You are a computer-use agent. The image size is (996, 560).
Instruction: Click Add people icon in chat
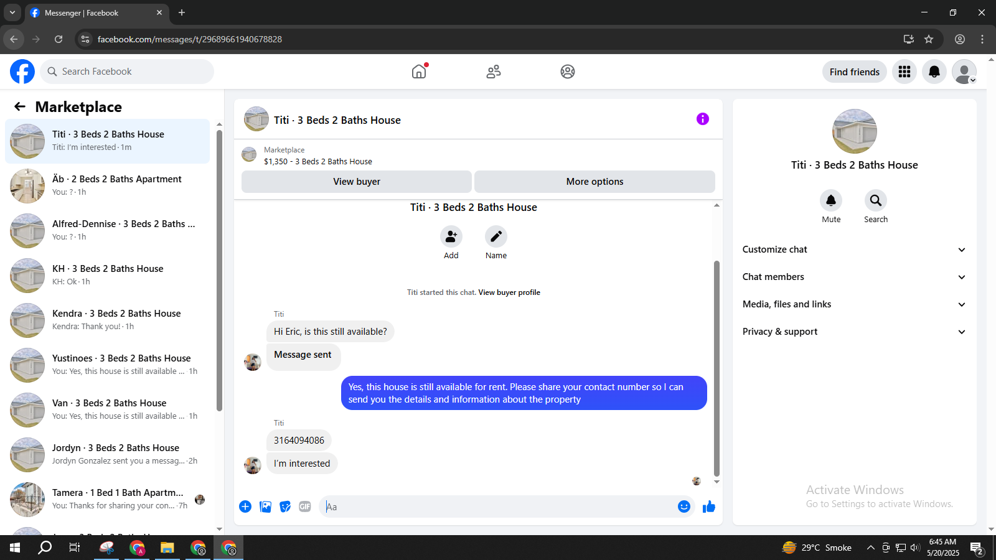[451, 236]
